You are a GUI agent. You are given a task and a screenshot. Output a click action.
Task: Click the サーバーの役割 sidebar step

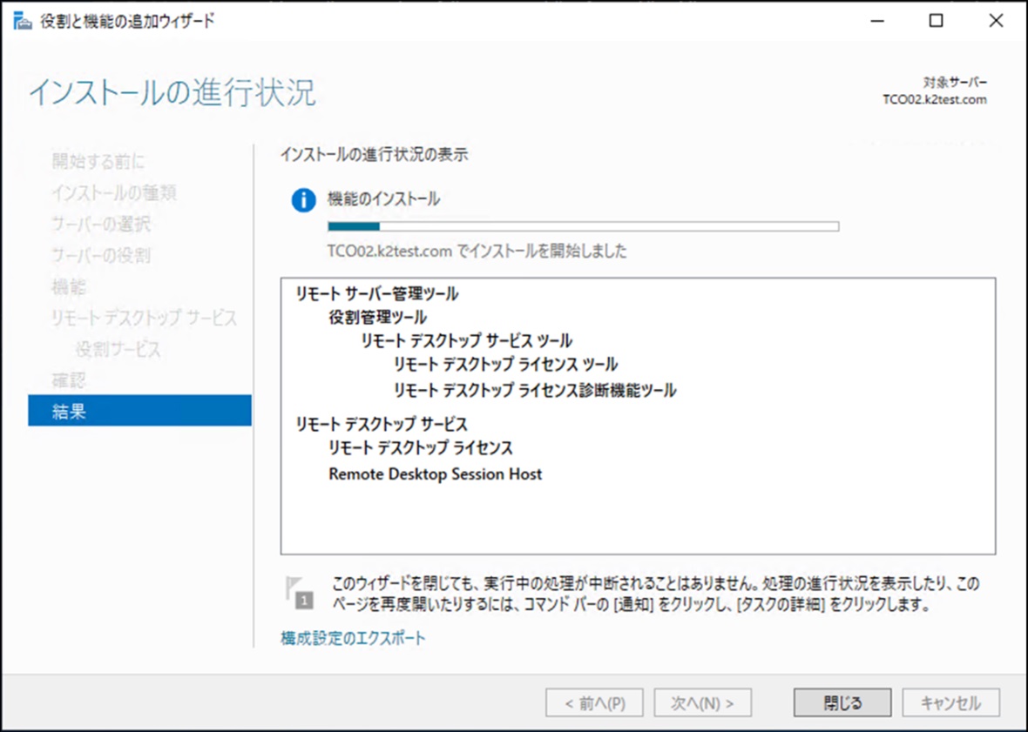[x=101, y=255]
